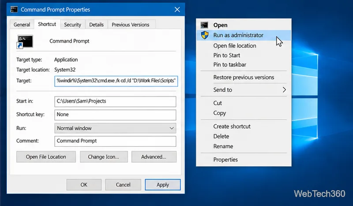Screen dimensions: 353x206
Task: Click the Target type value Application
Action: (66, 60)
